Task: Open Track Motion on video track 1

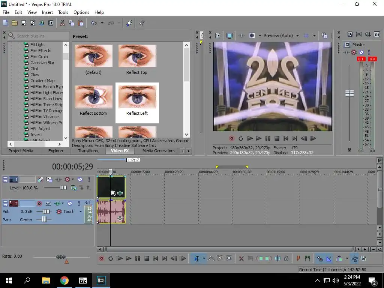Action: pyautogui.click(x=49, y=180)
